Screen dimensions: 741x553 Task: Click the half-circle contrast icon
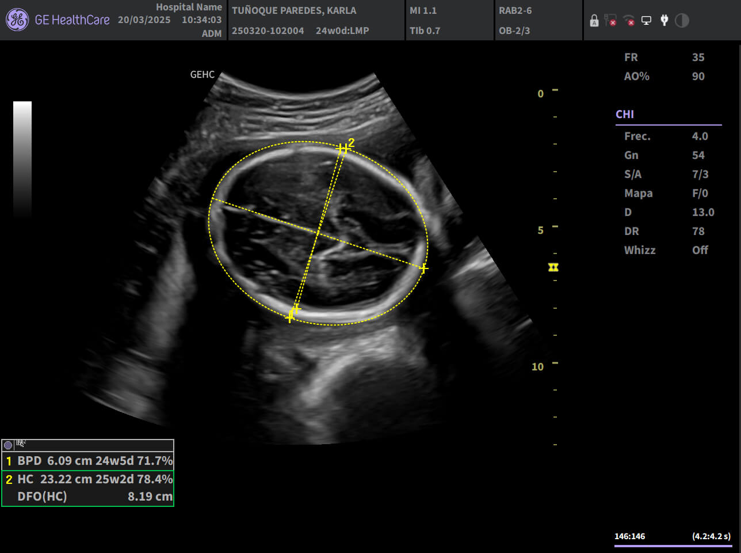682,21
